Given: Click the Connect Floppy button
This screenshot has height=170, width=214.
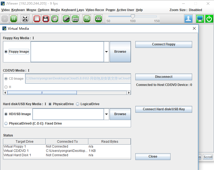Looking at the screenshot, I should coord(163,44).
